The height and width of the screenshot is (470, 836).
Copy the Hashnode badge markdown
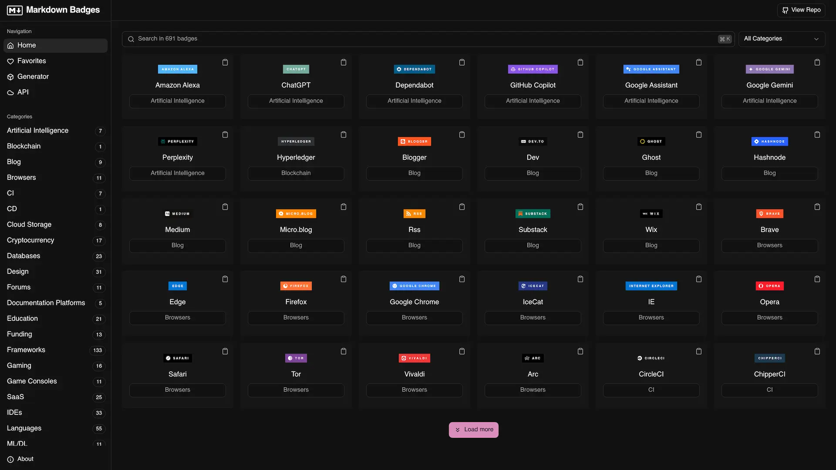(x=817, y=134)
